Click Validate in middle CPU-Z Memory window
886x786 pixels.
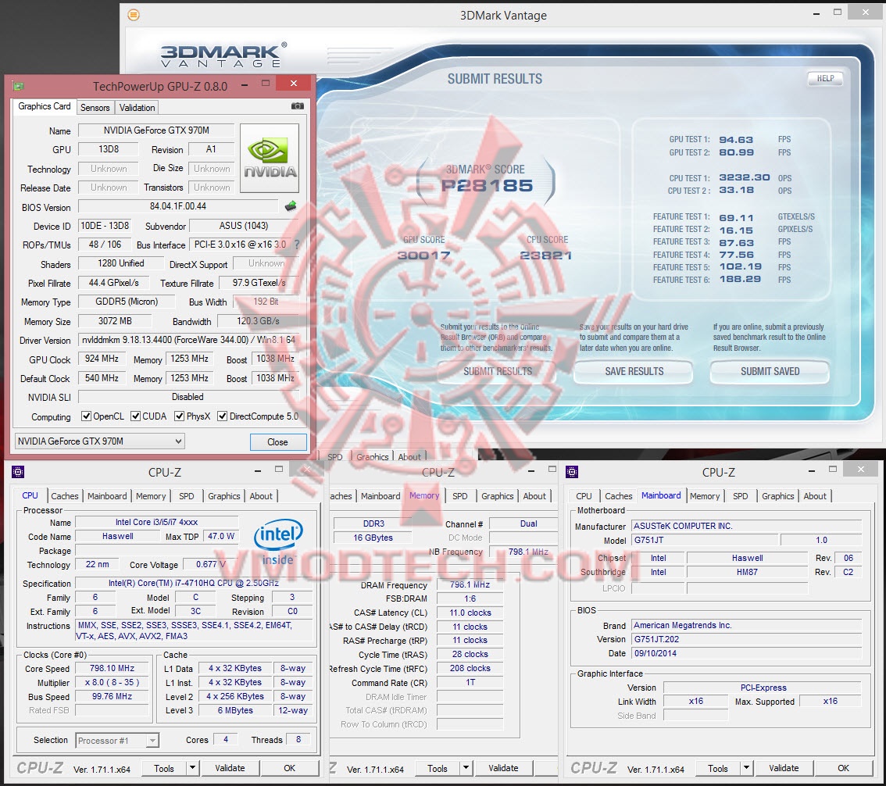click(x=503, y=768)
